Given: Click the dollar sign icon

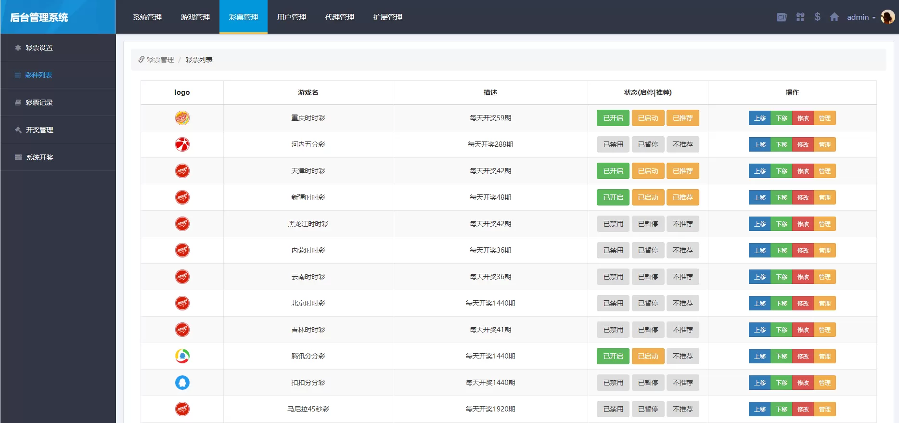Looking at the screenshot, I should tap(817, 17).
